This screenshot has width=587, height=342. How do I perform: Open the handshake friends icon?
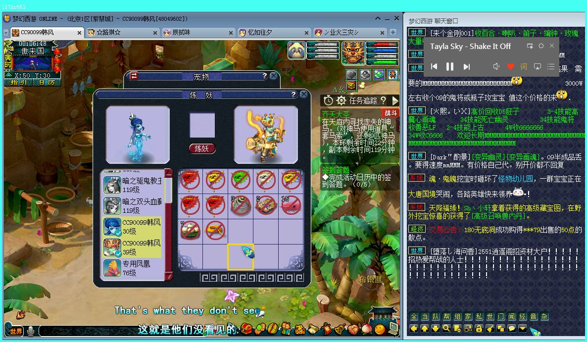(x=352, y=329)
